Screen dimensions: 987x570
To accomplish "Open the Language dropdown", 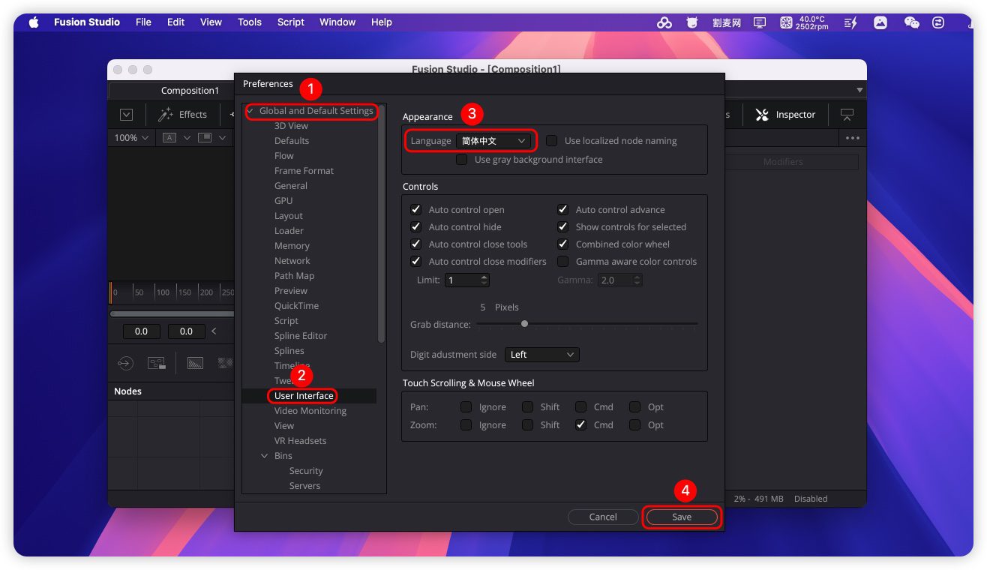I will click(493, 141).
